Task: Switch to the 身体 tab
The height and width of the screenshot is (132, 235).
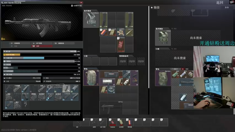Action: 226,8
